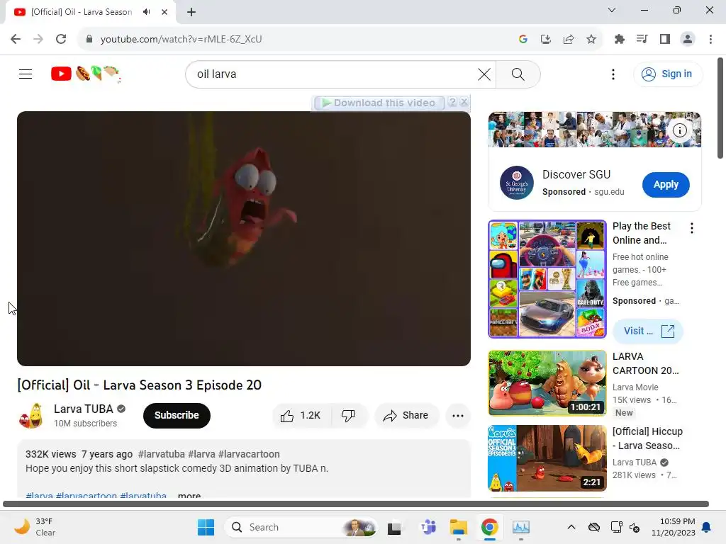
Task: Open the online games ad thumbnail
Action: pyautogui.click(x=547, y=279)
